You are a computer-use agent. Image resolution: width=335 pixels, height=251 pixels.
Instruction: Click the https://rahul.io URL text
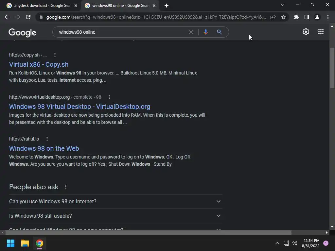[24, 139]
